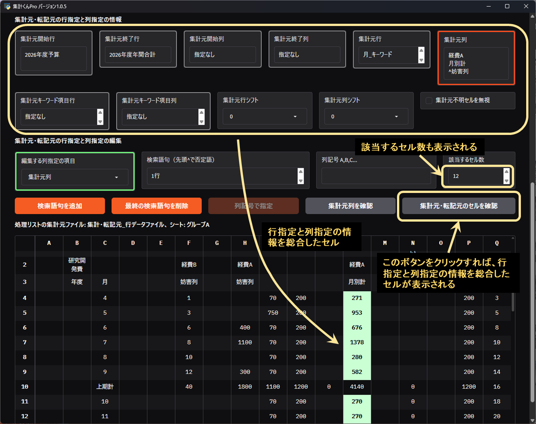Focus the 集計元列 text box listing 経費A
536x424 pixels.
476,63
